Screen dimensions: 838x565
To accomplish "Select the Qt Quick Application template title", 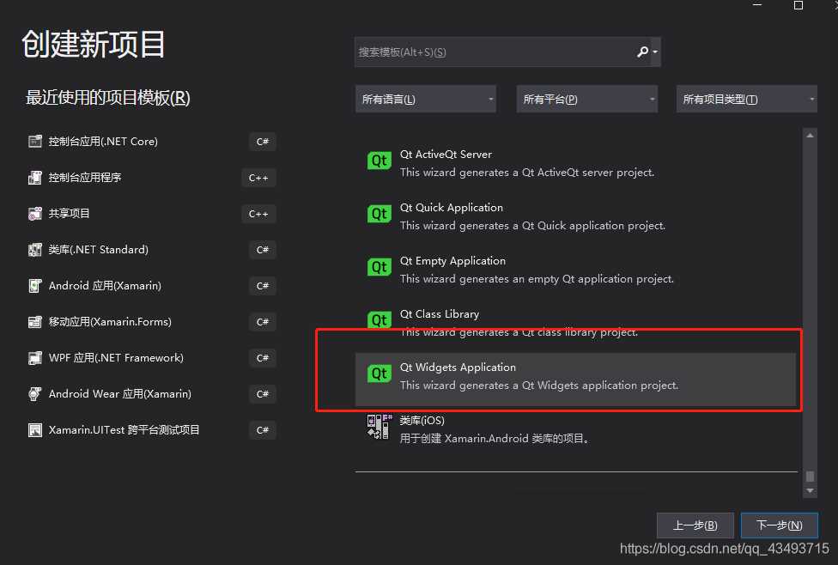I will coord(452,208).
